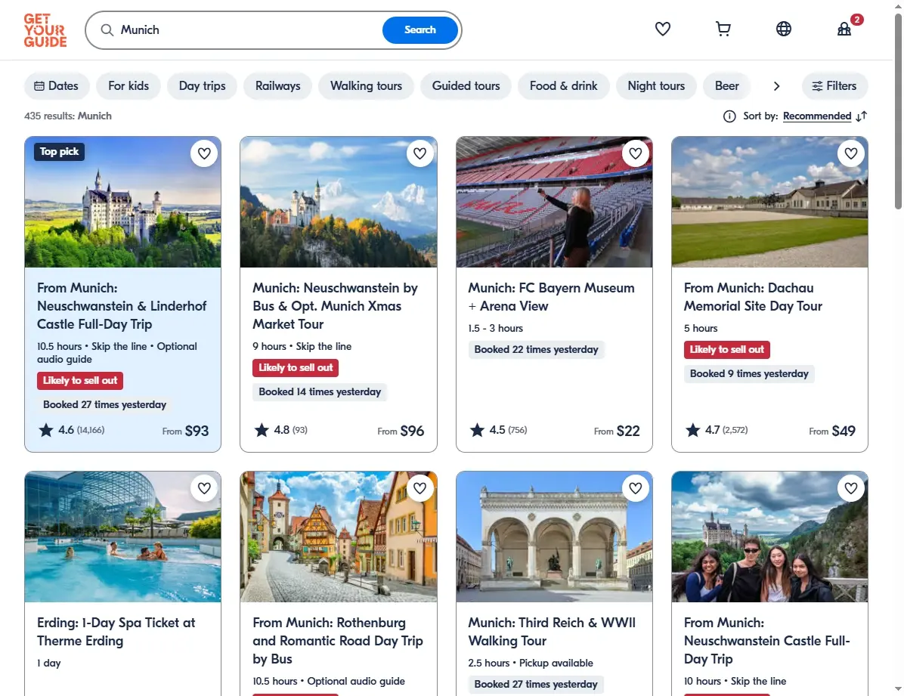Open Neuschwanstein & Linderhof Castle Full-Day Trip title
Image resolution: width=904 pixels, height=696 pixels.
click(x=122, y=306)
